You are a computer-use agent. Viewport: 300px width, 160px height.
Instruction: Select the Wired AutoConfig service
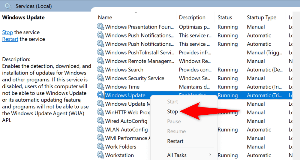[x=126, y=121]
